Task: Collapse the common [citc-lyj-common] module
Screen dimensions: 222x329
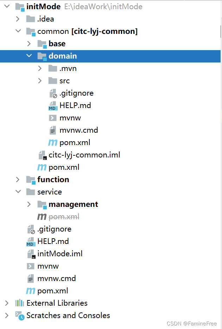Action: tap(18, 31)
